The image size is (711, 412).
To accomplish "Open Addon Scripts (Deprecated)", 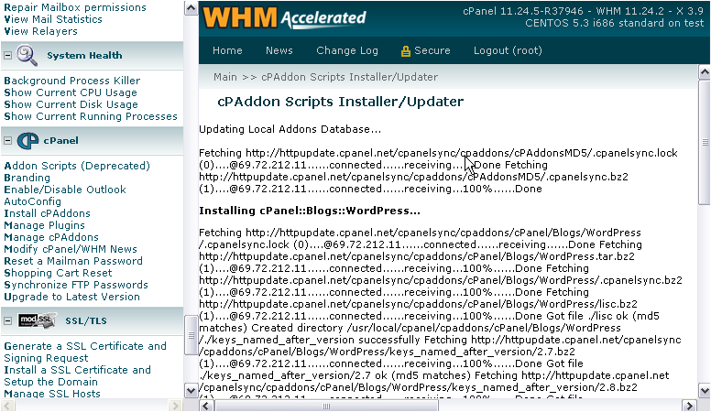I will 77,166.
